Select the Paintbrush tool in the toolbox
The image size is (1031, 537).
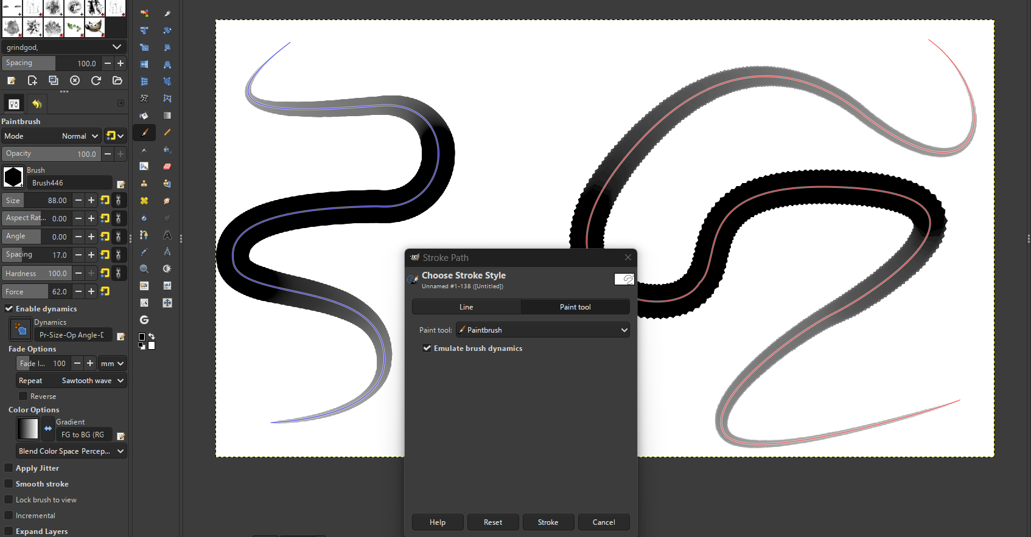click(144, 133)
